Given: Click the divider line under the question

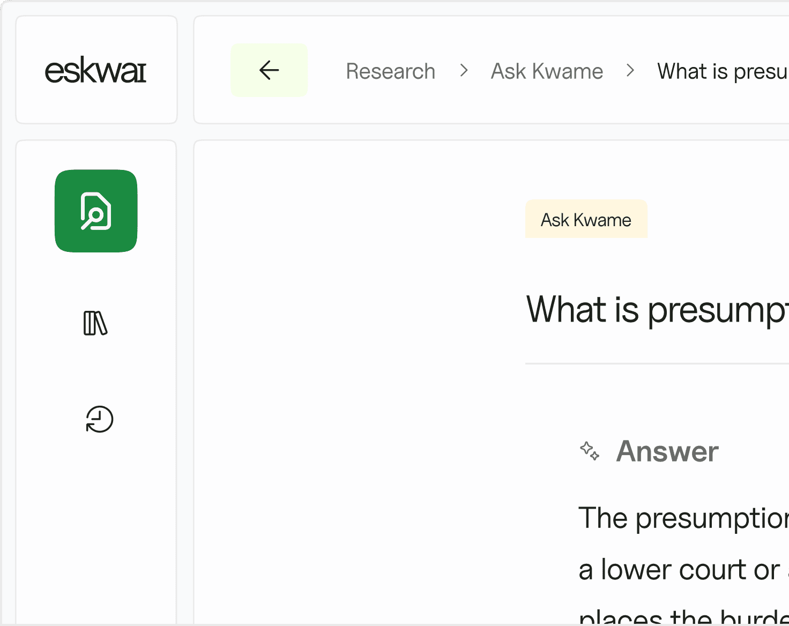Looking at the screenshot, I should 657,363.
